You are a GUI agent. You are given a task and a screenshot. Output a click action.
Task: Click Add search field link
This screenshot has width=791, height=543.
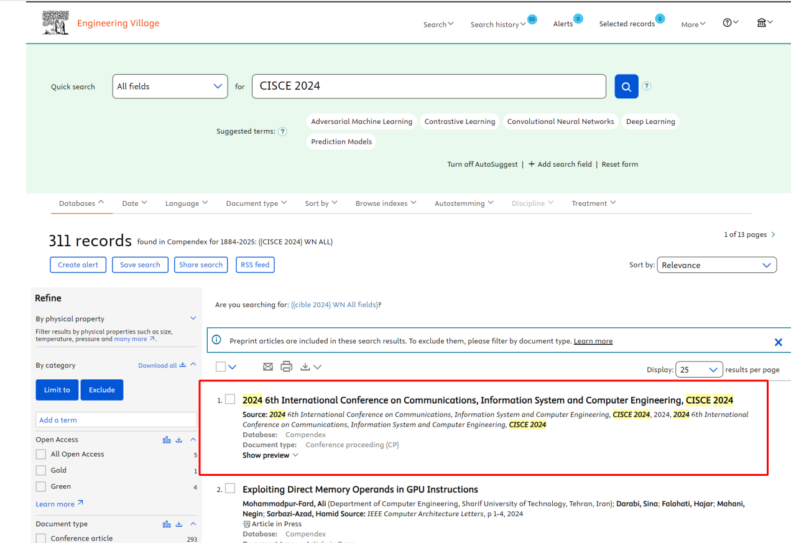point(560,164)
